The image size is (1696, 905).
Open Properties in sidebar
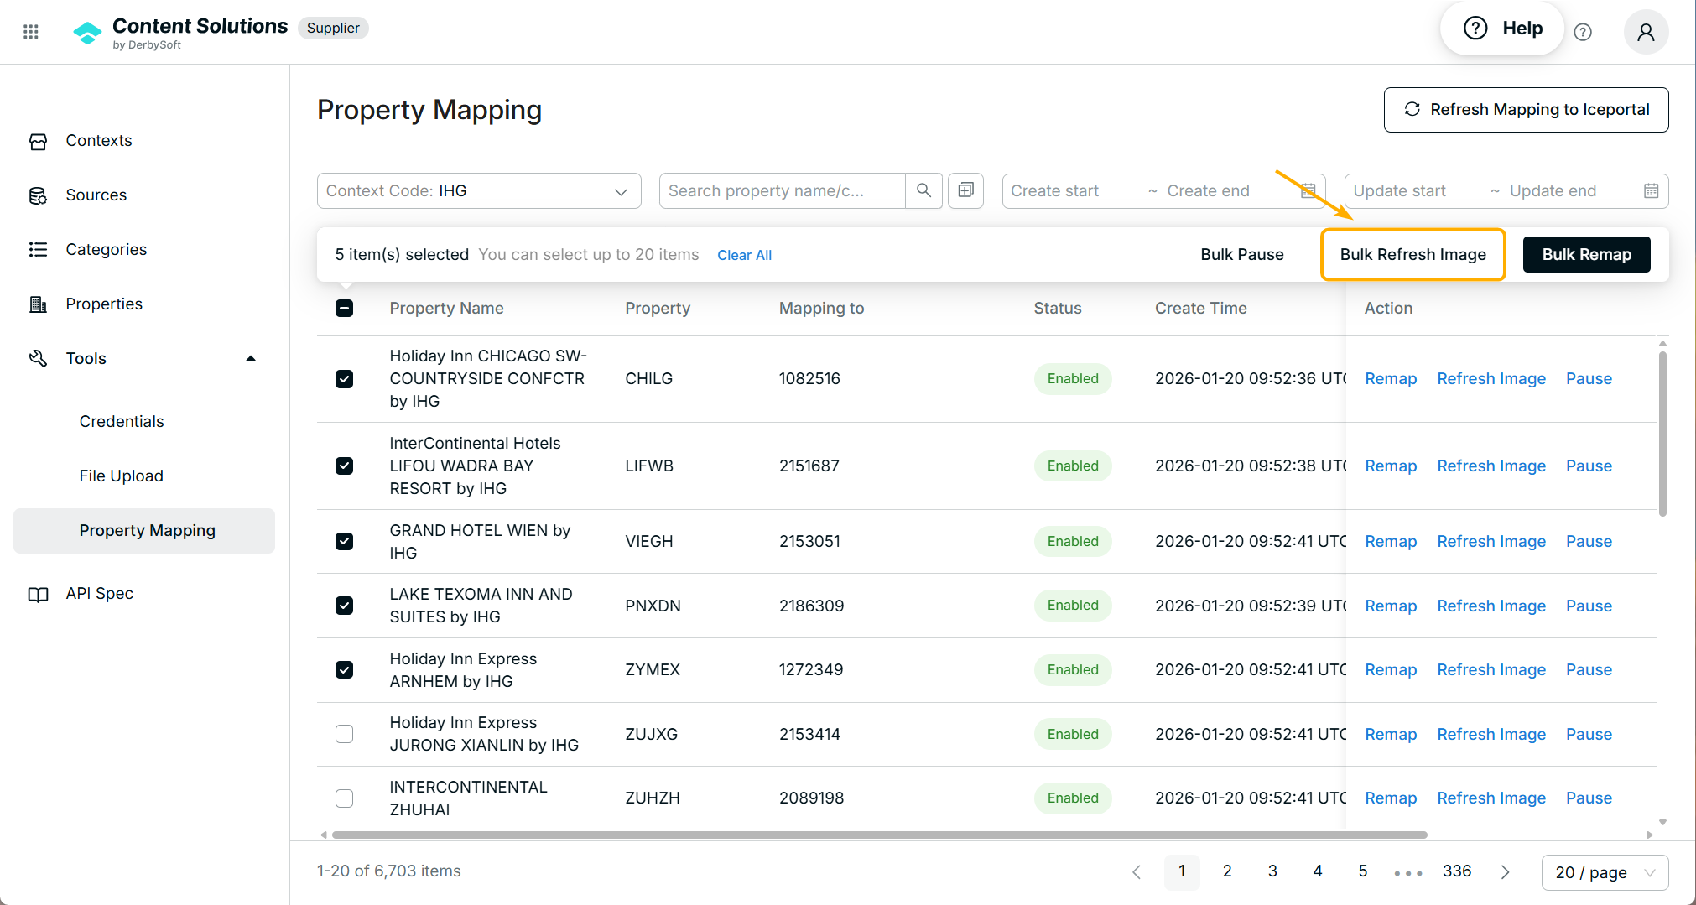(104, 304)
